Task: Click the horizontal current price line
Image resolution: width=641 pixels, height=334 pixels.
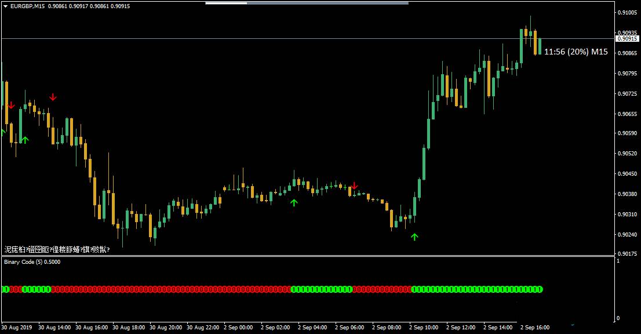Action: tap(290, 38)
